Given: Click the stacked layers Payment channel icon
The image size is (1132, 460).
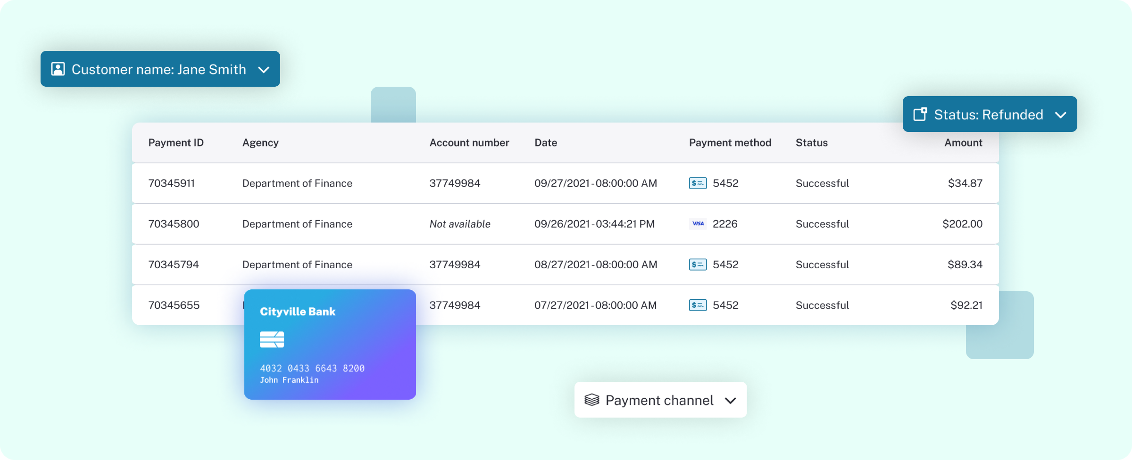Looking at the screenshot, I should [591, 400].
